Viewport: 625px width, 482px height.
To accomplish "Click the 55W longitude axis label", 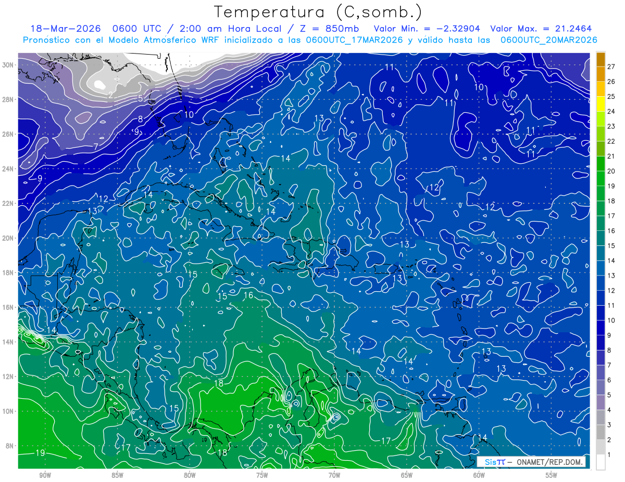I will 552,475.
